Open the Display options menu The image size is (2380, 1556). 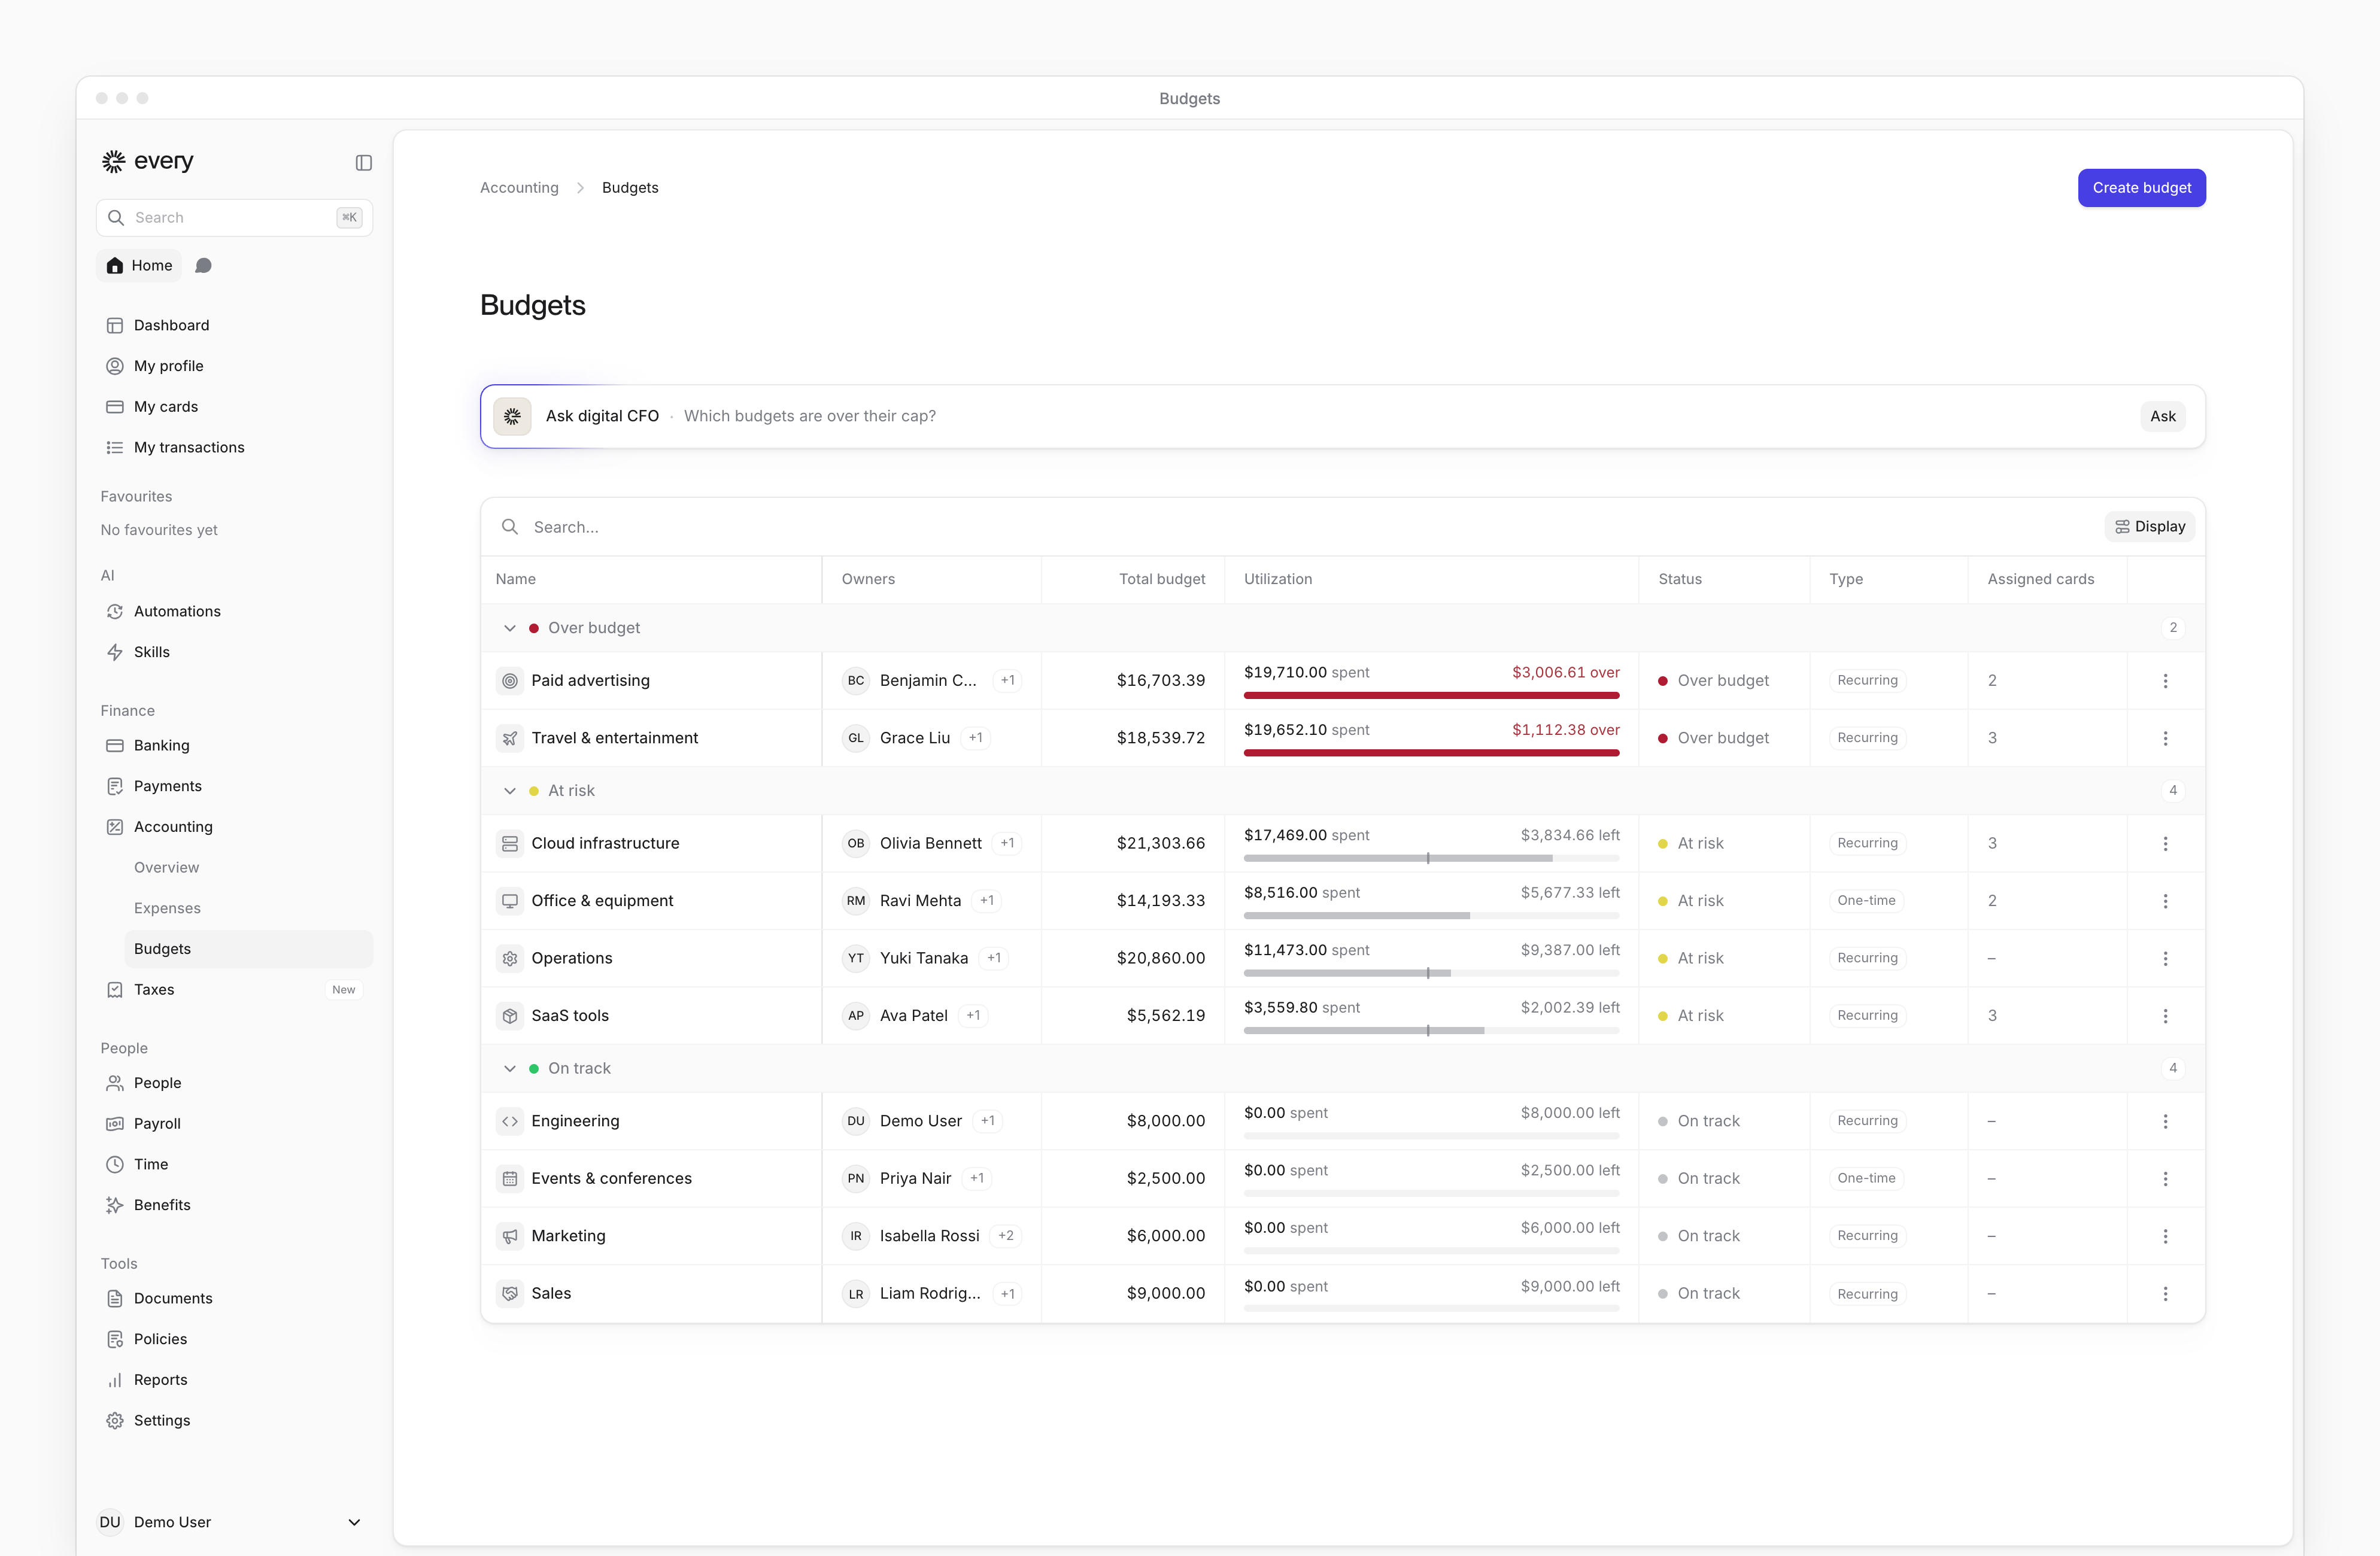2149,527
